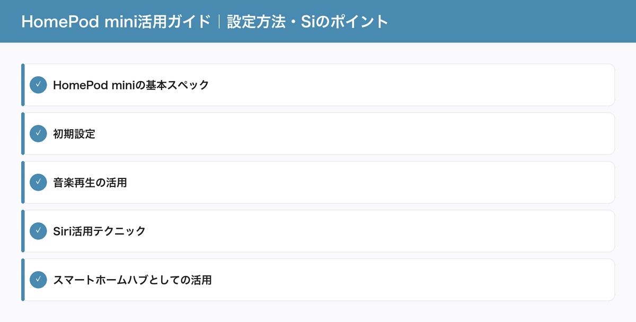Screen dimensions: 636x322
Task: Select the checkmark circle for 音楽再生の活用
Action: point(38,182)
